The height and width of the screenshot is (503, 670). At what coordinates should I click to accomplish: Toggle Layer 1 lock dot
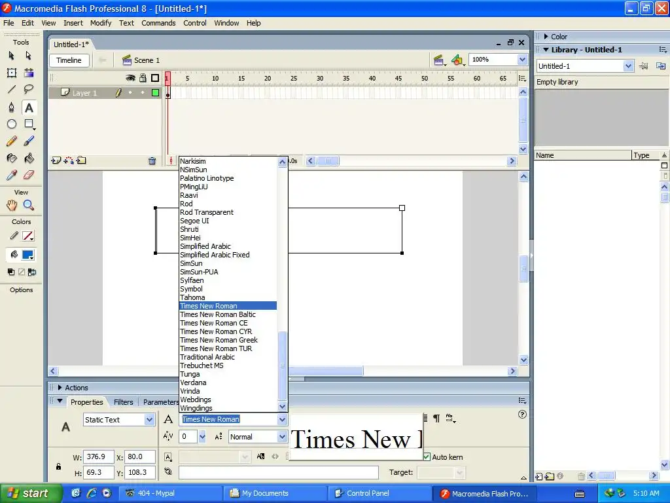[x=143, y=92]
